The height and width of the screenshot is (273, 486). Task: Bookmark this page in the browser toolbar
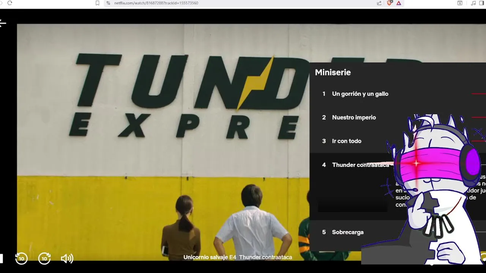(98, 3)
